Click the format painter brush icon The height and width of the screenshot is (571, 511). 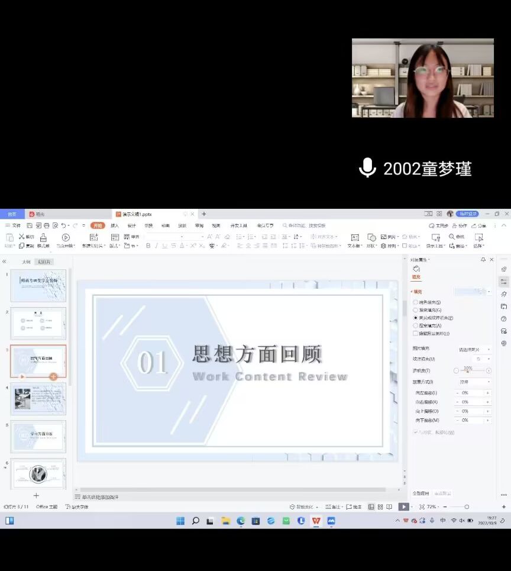[x=43, y=237]
